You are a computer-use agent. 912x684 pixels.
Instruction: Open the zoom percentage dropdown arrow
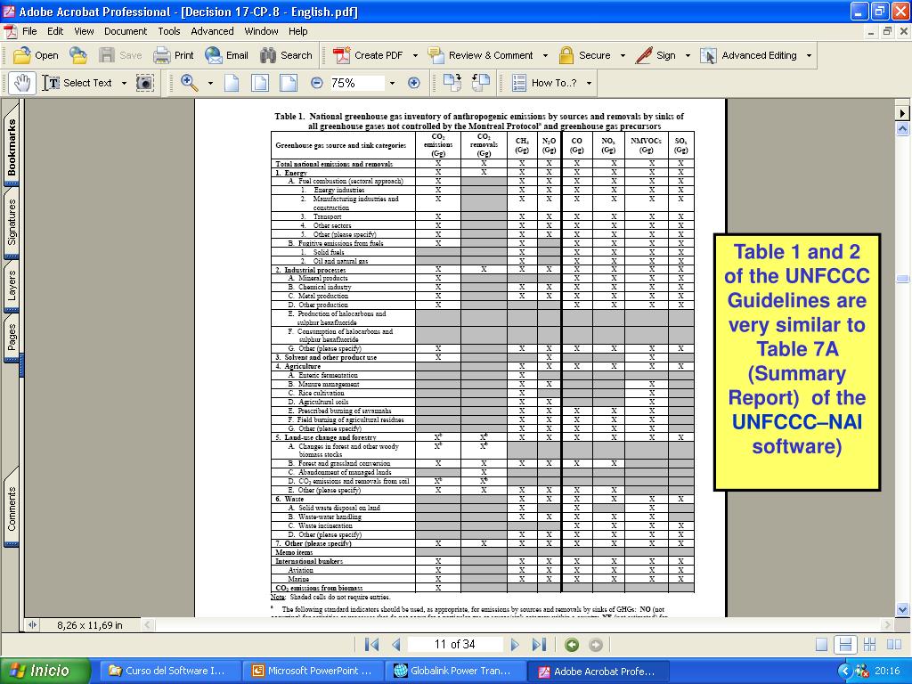392,84
